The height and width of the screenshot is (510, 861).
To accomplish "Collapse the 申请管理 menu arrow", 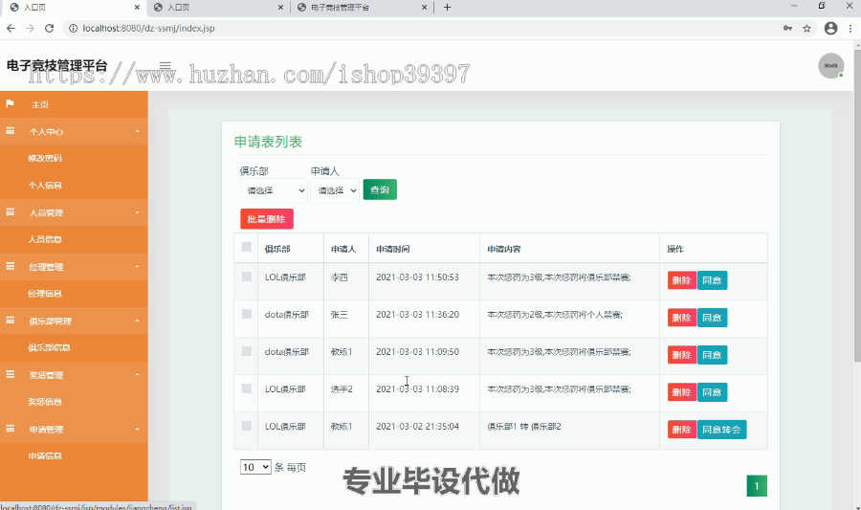I will point(137,429).
